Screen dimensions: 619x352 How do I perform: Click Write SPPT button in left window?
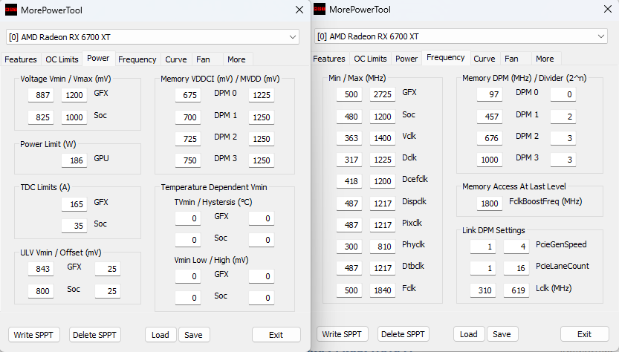[x=33, y=335]
